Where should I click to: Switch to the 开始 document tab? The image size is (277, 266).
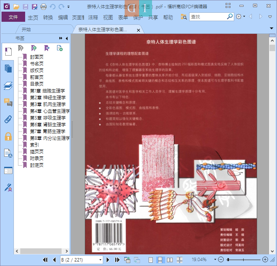point(26,29)
